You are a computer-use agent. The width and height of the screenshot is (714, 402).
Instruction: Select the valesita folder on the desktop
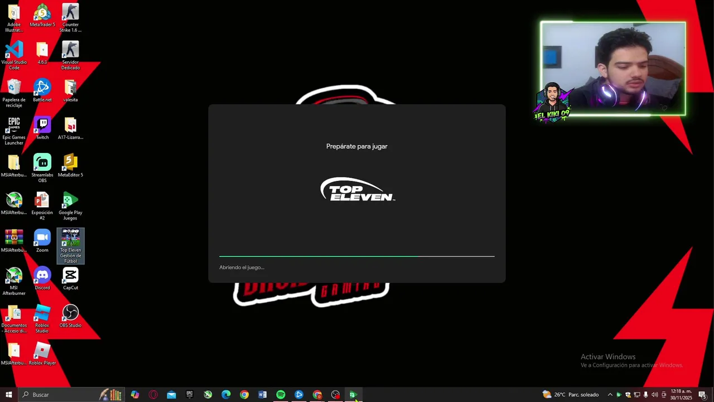[x=70, y=90]
